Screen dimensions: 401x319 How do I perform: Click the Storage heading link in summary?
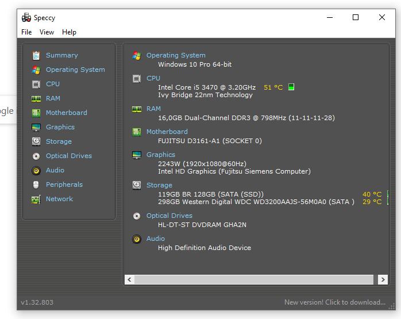tap(159, 185)
